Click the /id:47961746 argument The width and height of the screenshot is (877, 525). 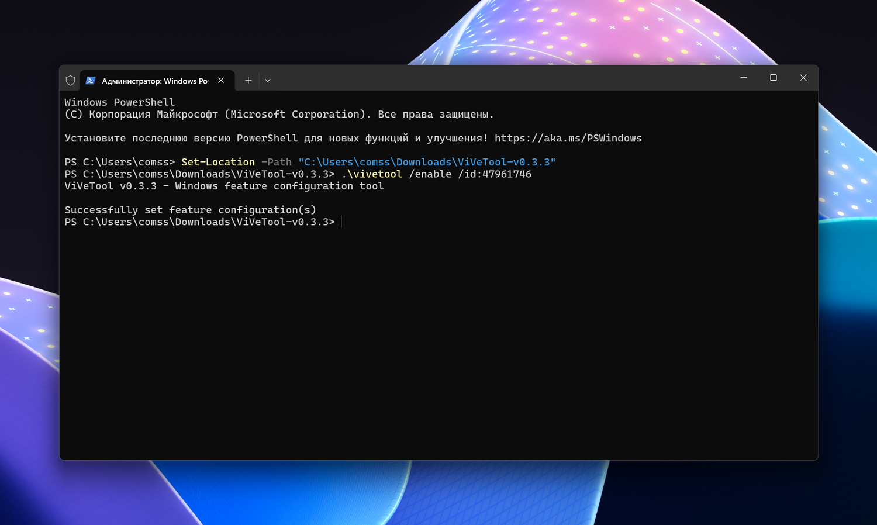495,174
